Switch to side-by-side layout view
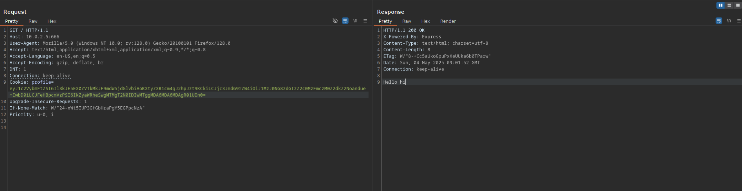Viewport: 742px width, 191px height. click(720, 5)
